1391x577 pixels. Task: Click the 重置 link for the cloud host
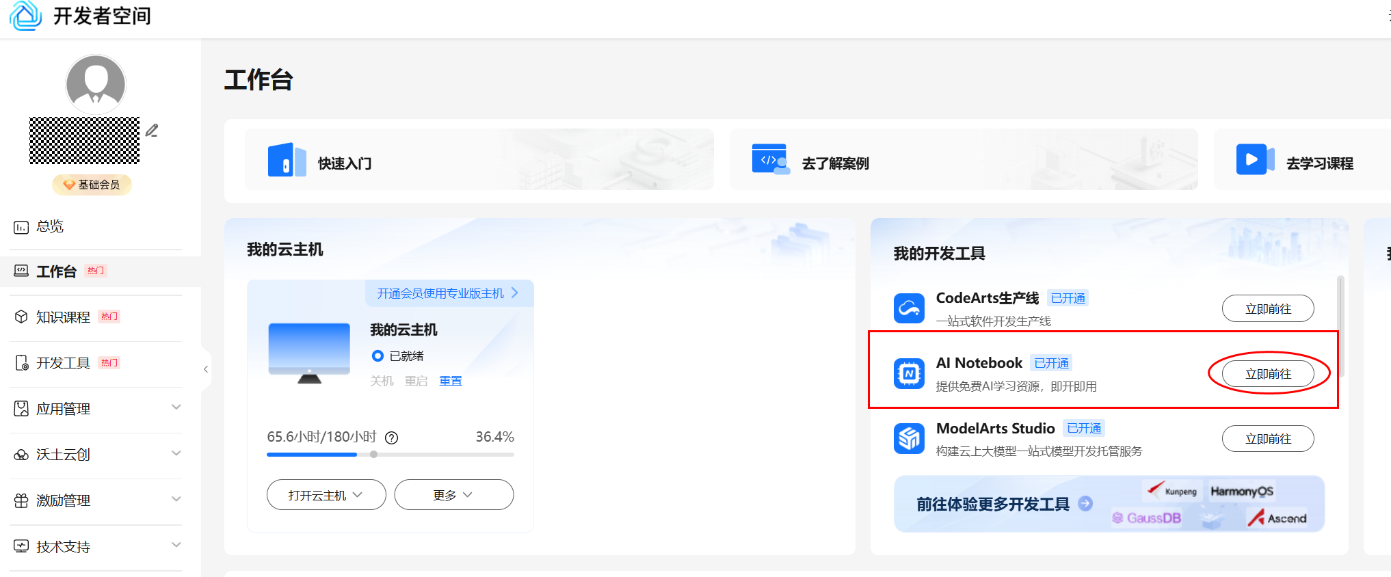[451, 381]
